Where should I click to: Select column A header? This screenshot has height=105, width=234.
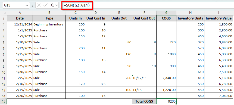click(x=20, y=13)
